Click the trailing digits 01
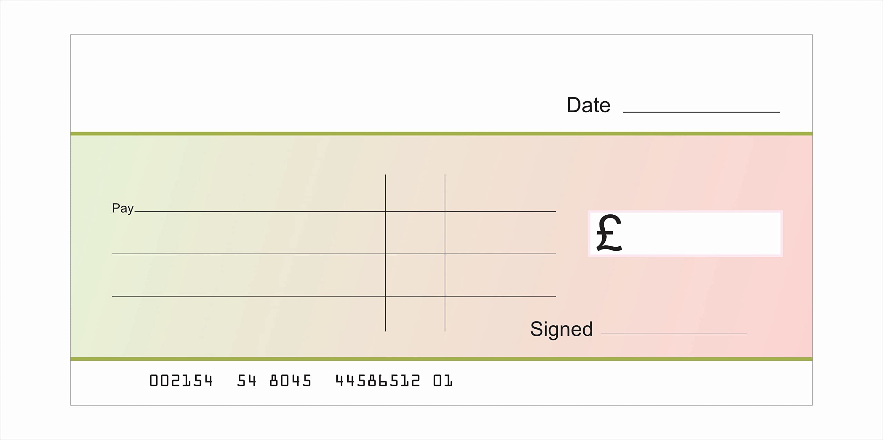The width and height of the screenshot is (883, 440). (x=443, y=381)
